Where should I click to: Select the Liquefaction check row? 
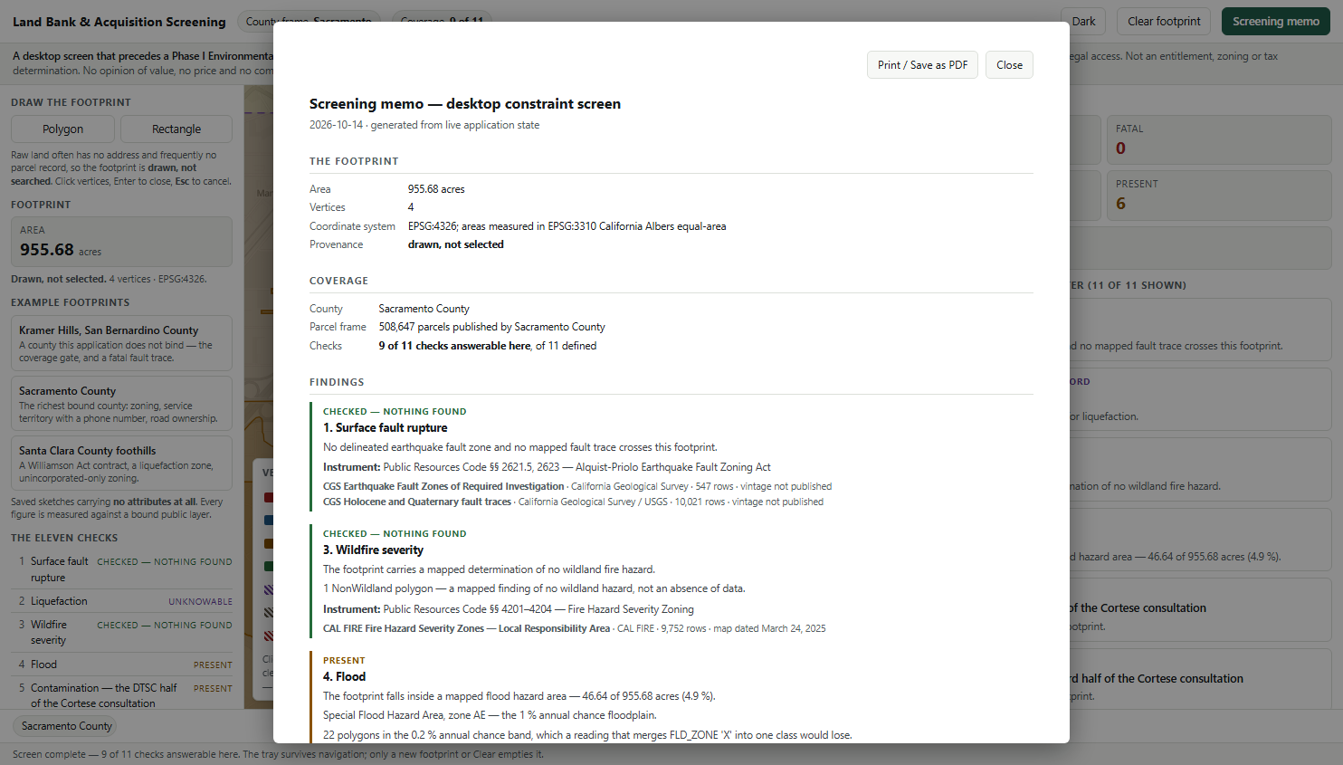(x=121, y=601)
